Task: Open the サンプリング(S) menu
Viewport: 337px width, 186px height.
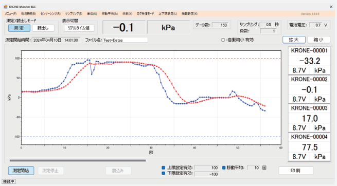Action: click(74, 13)
